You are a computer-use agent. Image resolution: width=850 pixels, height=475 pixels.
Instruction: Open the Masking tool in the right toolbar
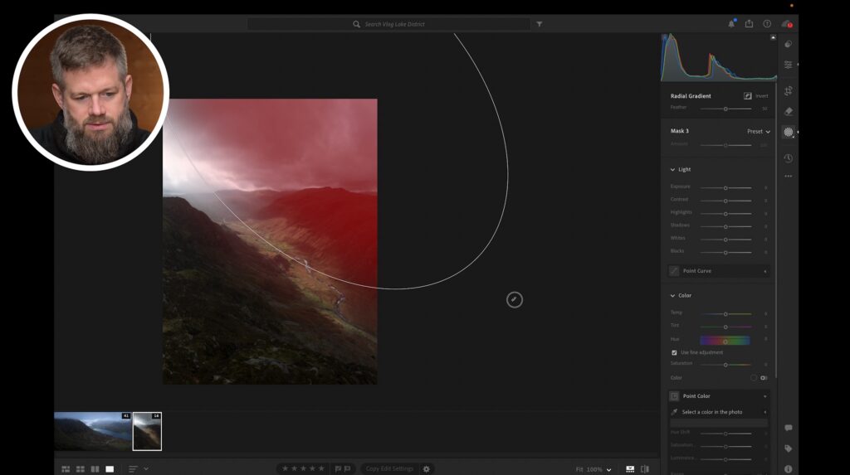[788, 132]
